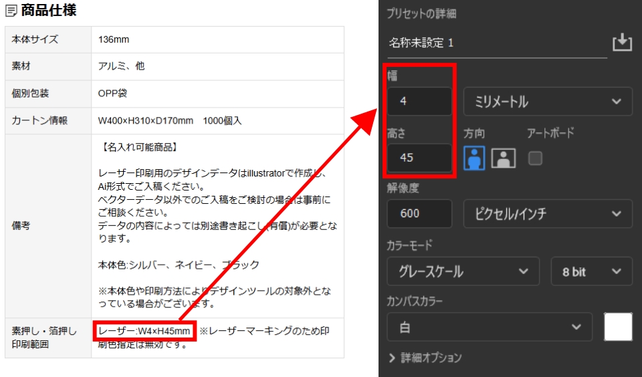Viewport: 642px width, 377px height.
Task: Click the 備考 row label cell
Action: [x=48, y=226]
